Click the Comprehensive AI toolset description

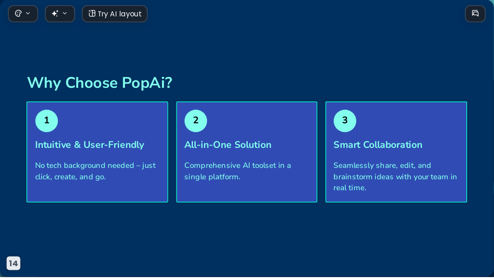point(238,171)
